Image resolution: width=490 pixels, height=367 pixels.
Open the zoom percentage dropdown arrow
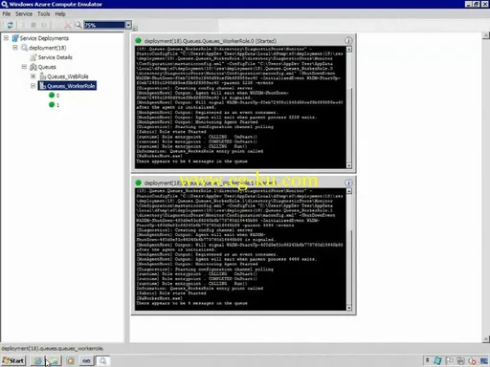tap(128, 25)
